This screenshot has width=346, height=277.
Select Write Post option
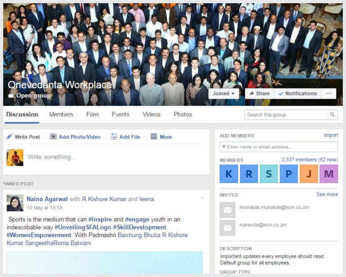point(27,137)
